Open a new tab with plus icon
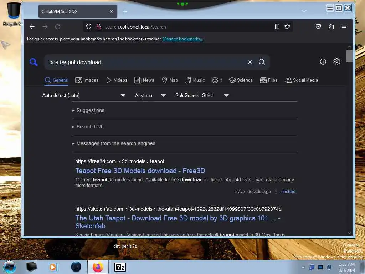Viewport: 365px width, 274px height. pyautogui.click(x=125, y=12)
